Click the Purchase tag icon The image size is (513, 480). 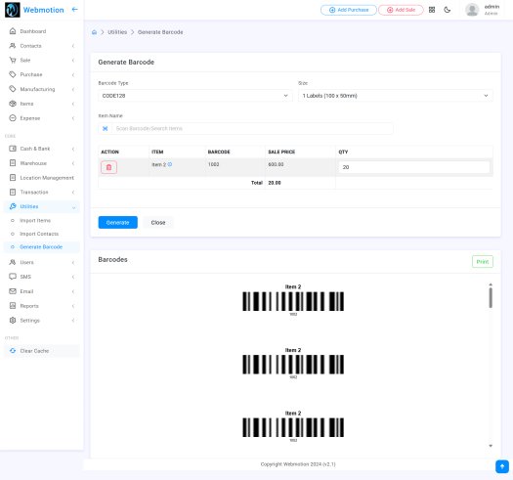pyautogui.click(x=13, y=74)
